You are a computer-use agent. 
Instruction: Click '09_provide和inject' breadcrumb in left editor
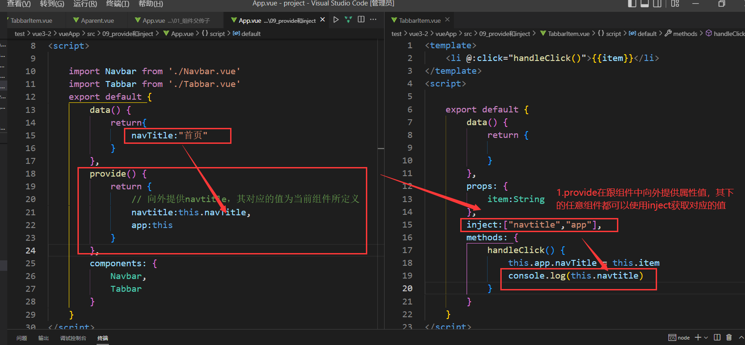pos(128,34)
